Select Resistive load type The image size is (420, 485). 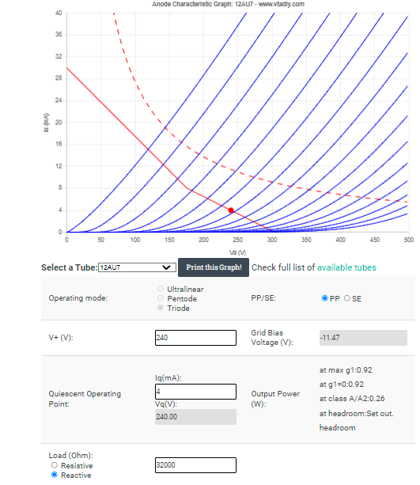click(x=55, y=465)
